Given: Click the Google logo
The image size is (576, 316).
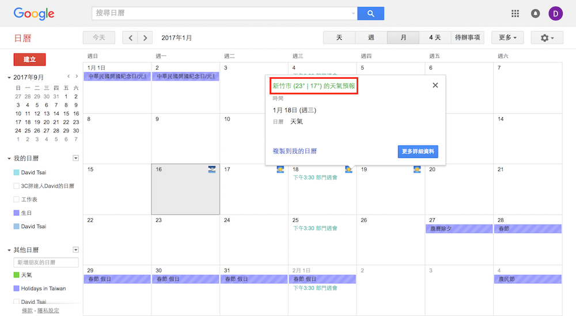Looking at the screenshot, I should (34, 14).
